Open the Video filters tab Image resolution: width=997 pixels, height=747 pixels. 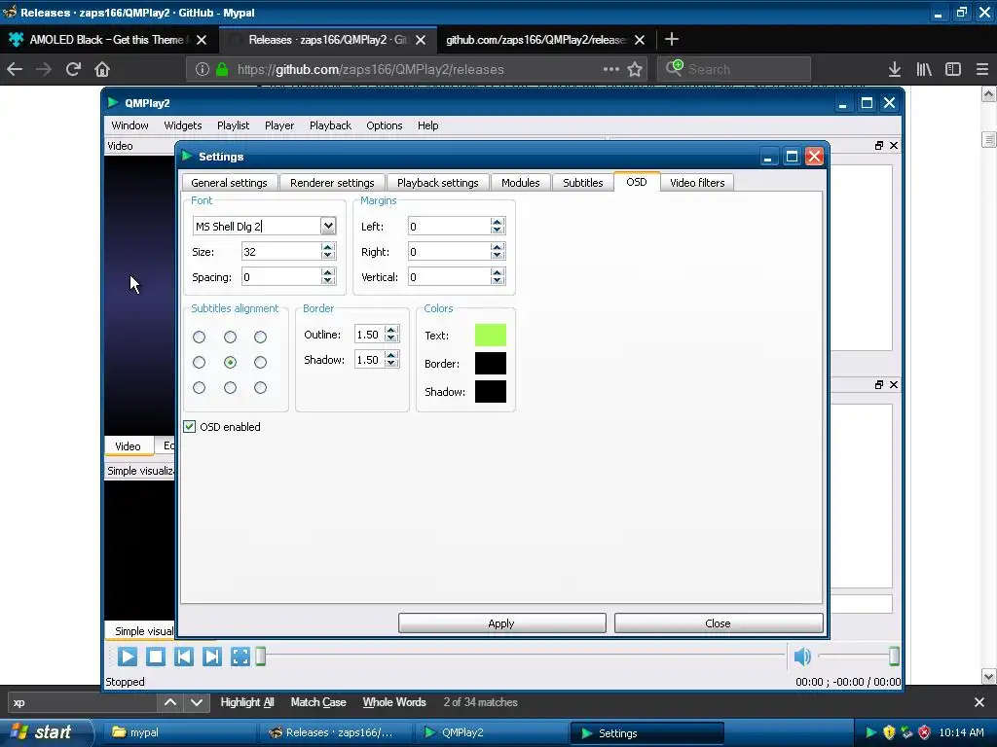coord(697,183)
